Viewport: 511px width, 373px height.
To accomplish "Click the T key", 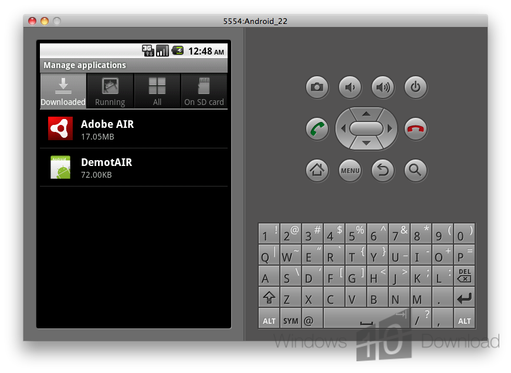I will pos(356,255).
